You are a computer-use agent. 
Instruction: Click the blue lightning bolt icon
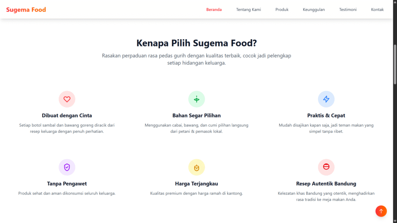(326, 99)
